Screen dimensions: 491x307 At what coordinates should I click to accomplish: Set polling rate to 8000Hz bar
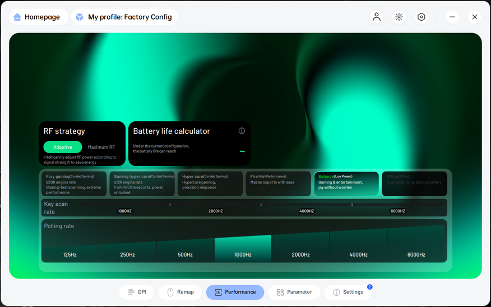416,244
